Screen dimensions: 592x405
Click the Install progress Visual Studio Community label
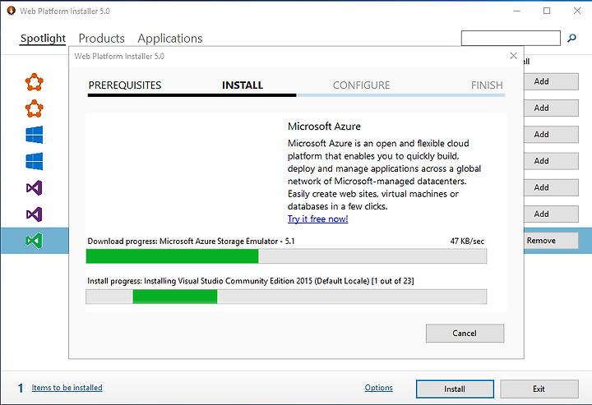pos(251,281)
